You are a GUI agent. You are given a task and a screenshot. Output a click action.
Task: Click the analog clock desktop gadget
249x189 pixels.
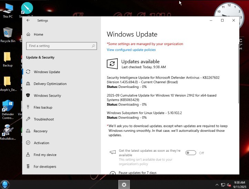coord(229,10)
